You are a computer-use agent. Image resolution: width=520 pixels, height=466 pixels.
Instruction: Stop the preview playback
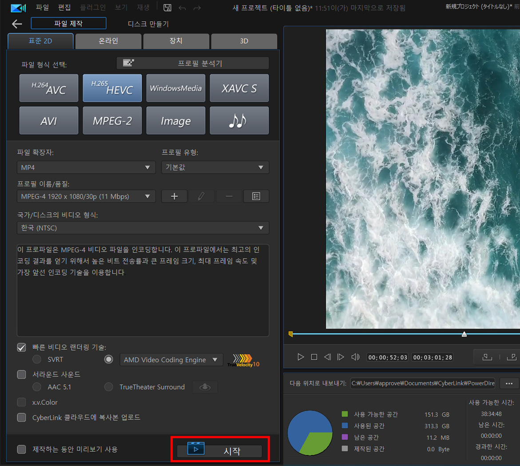[x=314, y=357]
